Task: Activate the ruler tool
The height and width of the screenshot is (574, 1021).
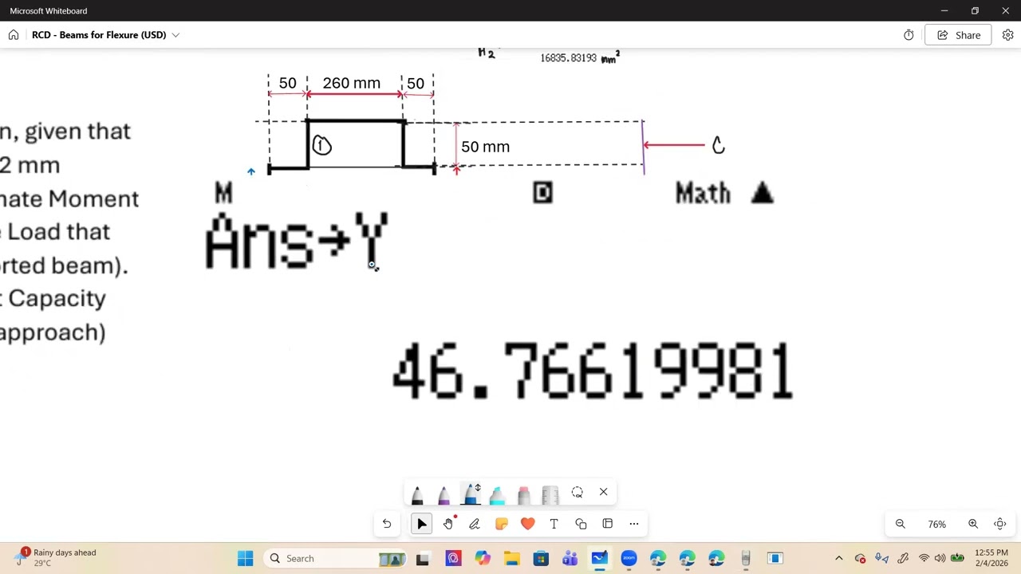Action: [x=550, y=495]
